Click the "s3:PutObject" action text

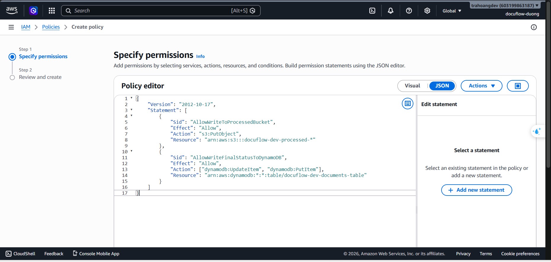click(x=219, y=134)
